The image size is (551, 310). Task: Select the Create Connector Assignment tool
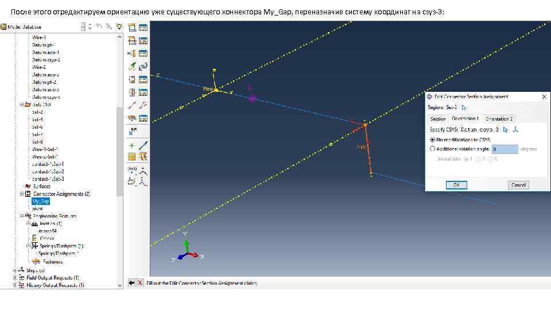(132, 118)
